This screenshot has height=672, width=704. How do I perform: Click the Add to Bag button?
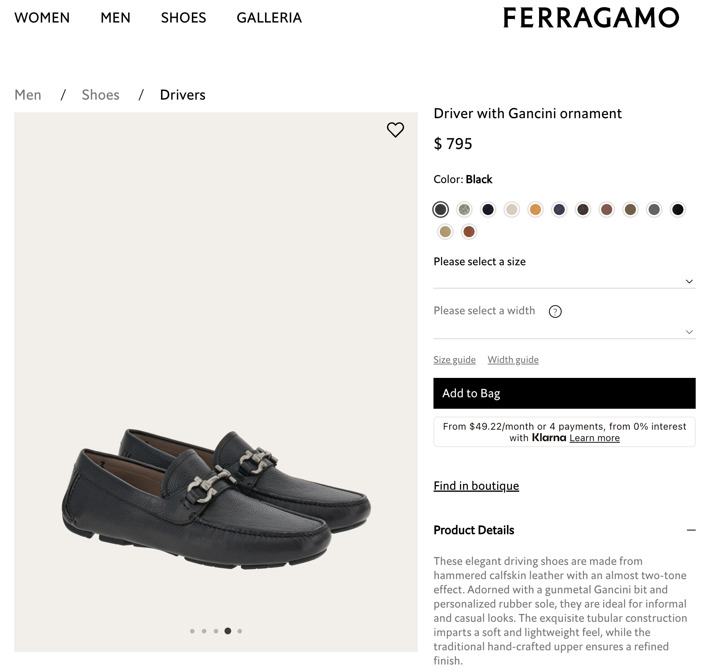point(564,393)
